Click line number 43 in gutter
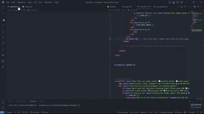Screen dimensions: 204x114 pyautogui.click(x=110, y=39)
